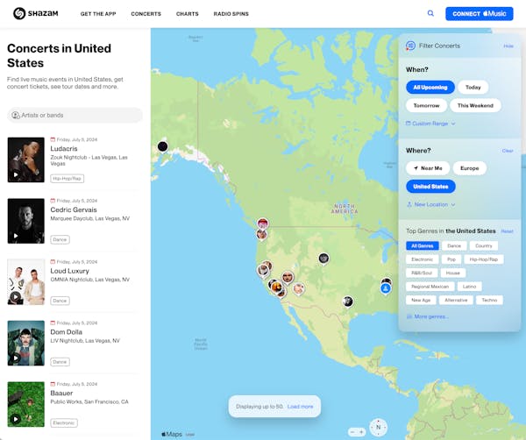Viewport: 526px width, 440px height.
Task: Select the Electronic genre filter chip
Action: [422, 259]
